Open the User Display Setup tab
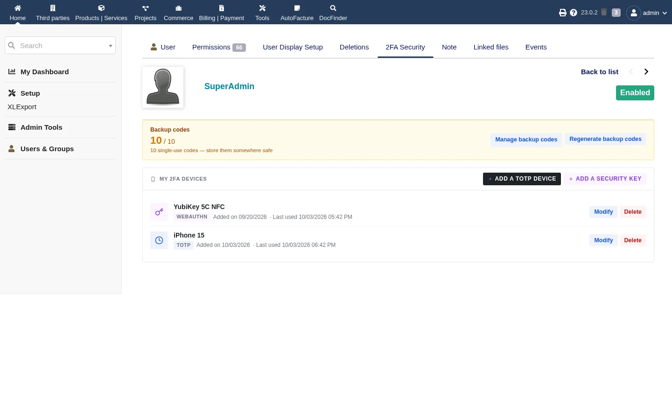Image resolution: width=672 pixels, height=420 pixels. pyautogui.click(x=293, y=47)
